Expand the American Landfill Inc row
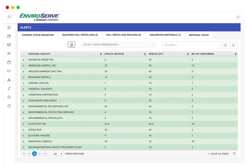Viewport: 247px width, 166px height. 24,66
